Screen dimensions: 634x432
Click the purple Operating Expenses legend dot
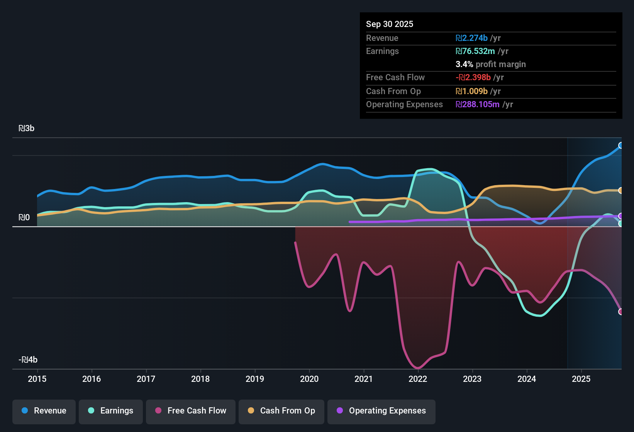pos(340,411)
